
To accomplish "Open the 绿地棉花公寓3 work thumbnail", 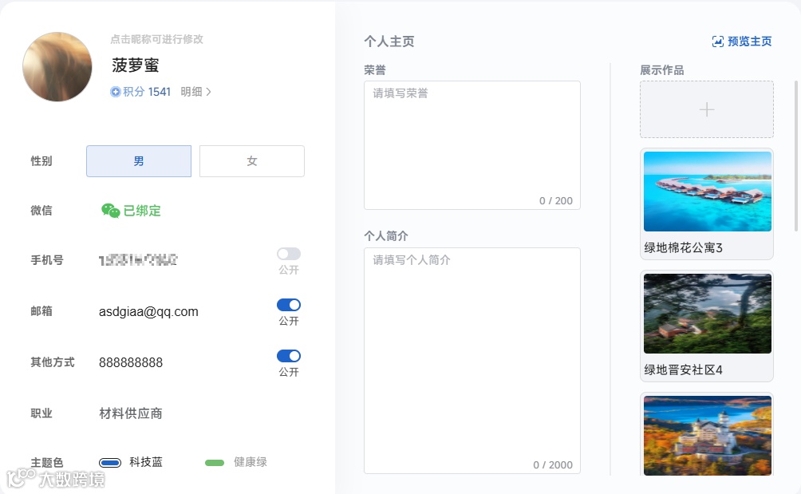I will [706, 191].
